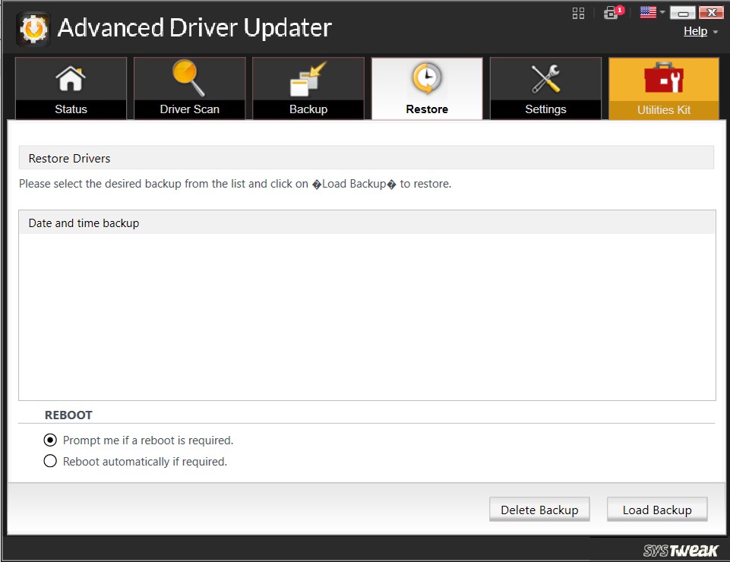The image size is (730, 562).
Task: Click the Restore Drivers section header
Action: [x=69, y=158]
